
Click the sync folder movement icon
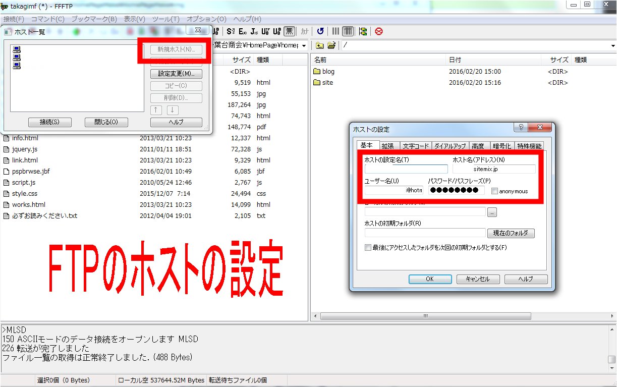[363, 31]
